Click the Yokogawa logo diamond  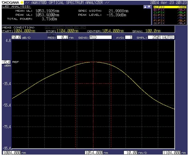pyautogui.click(x=22, y=2)
